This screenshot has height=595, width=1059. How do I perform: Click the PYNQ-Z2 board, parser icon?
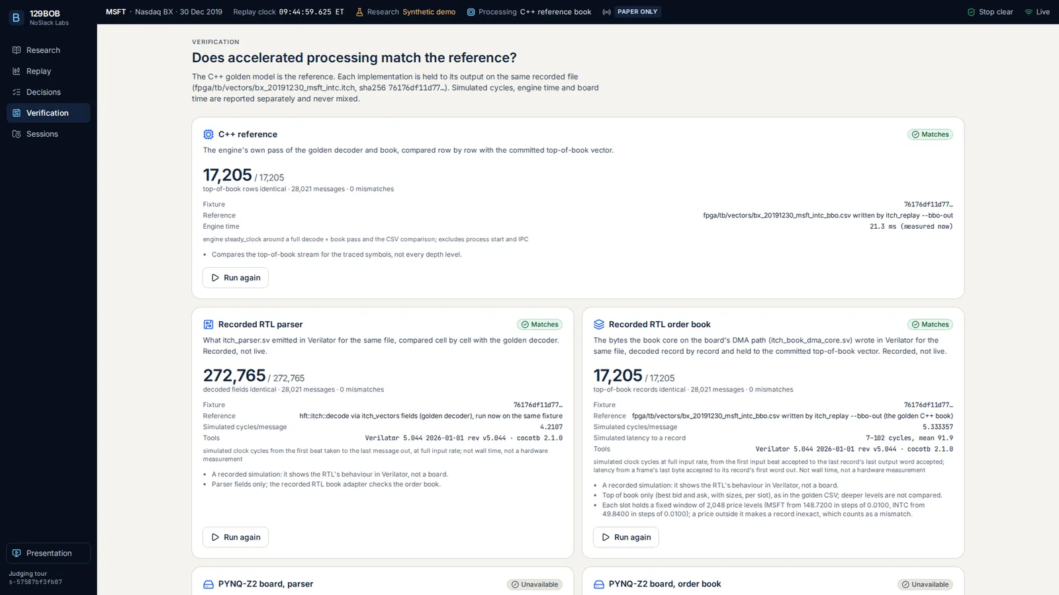208,584
